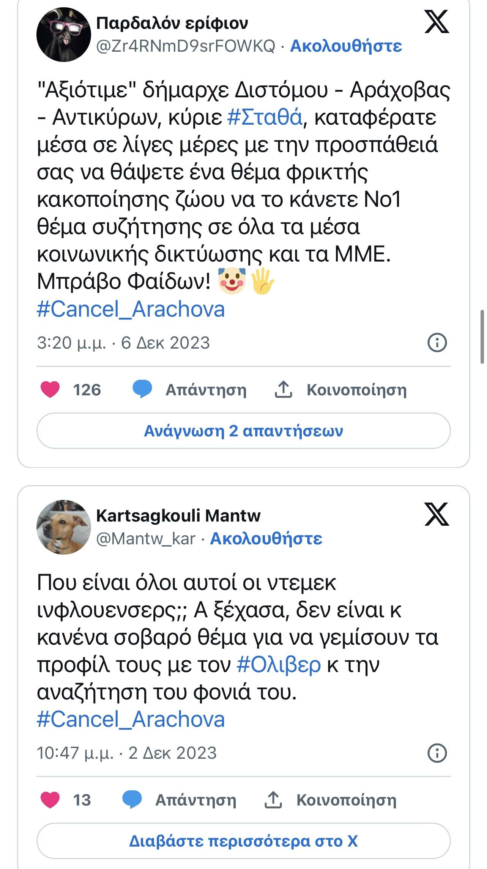Click reply bubble icon on first tweet
The image size is (487, 869).
click(142, 390)
